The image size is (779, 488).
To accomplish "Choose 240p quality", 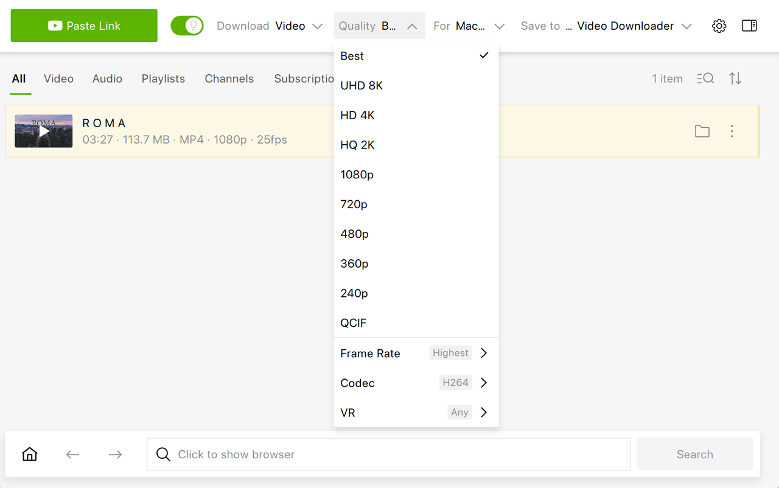I will click(x=416, y=293).
